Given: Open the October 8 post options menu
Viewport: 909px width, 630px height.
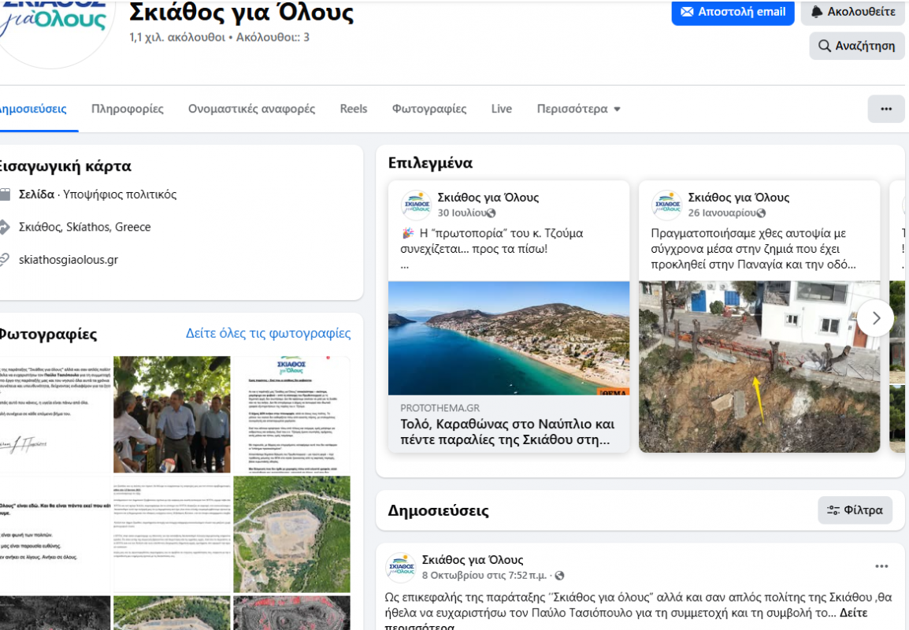Looking at the screenshot, I should (x=881, y=566).
